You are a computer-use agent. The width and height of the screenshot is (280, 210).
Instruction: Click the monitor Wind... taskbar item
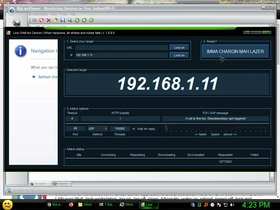tap(127, 205)
